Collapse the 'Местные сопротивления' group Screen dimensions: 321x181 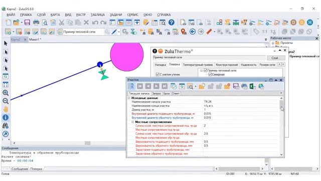(x=132, y=122)
